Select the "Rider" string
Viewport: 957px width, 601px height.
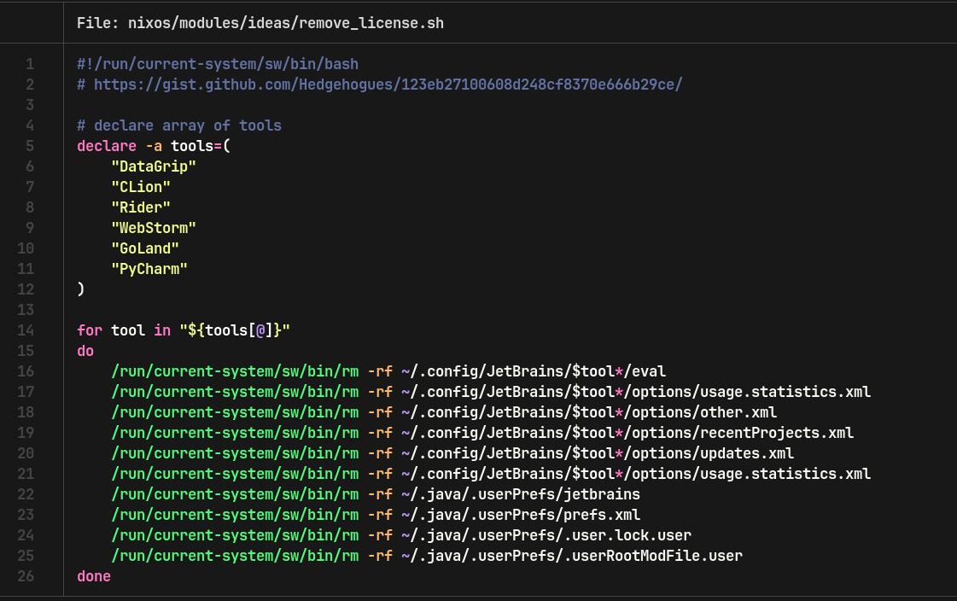[141, 207]
